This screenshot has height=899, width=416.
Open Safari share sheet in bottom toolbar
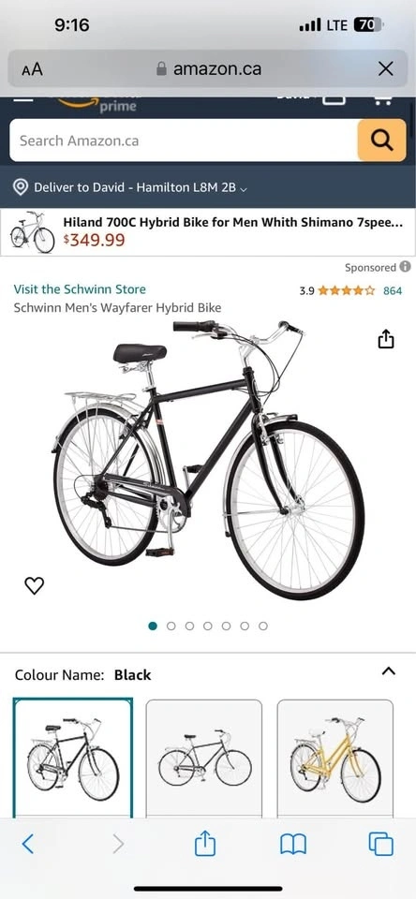205,844
